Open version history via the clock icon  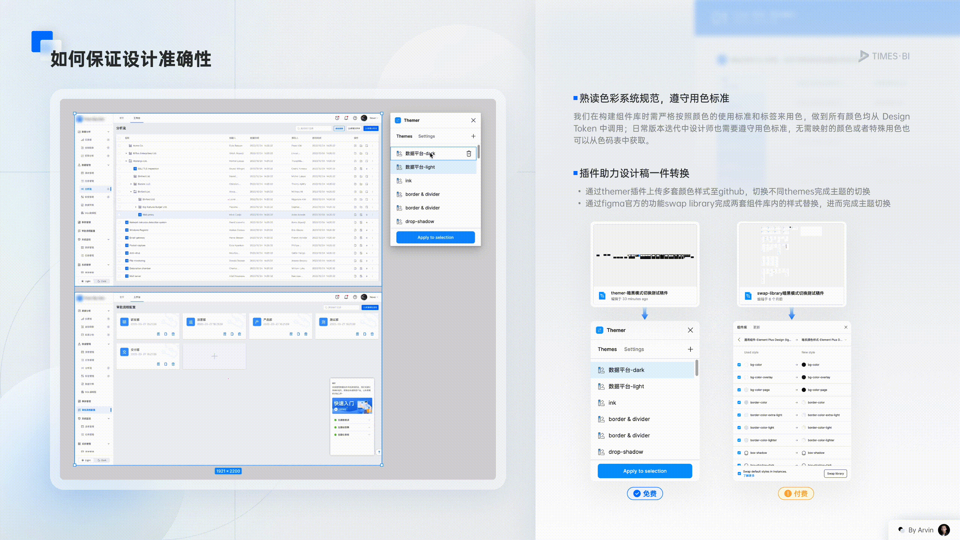coord(337,118)
